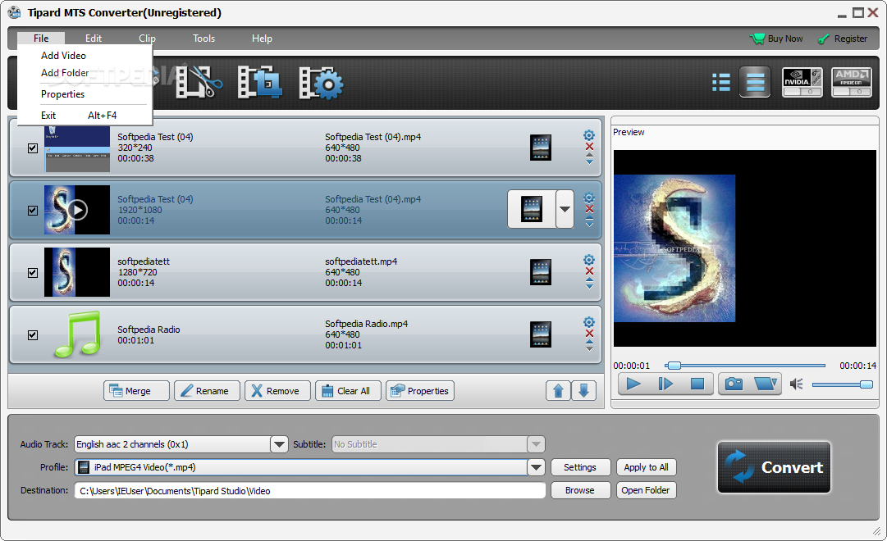This screenshot has height=541, width=887.
Task: Delete Softpedia Radio row with red X
Action: [x=589, y=334]
